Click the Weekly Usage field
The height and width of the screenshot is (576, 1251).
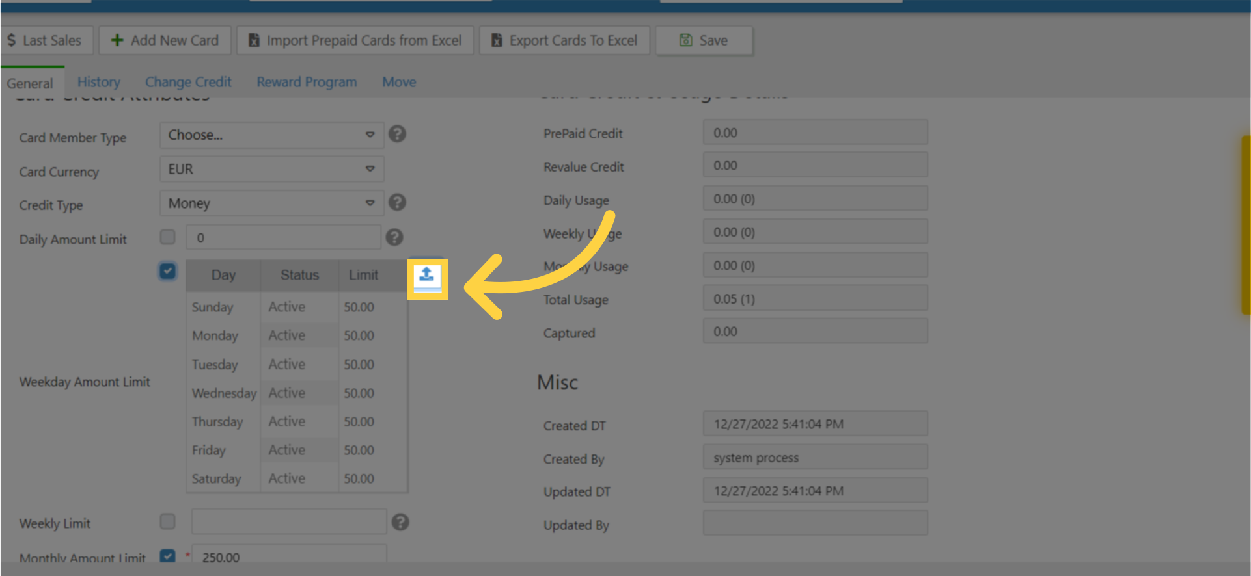click(x=816, y=231)
